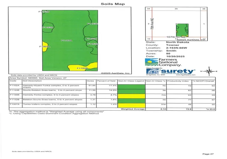Select the acres value "80" under Township
The width and height of the screenshot is (227, 159).
pyautogui.click(x=168, y=53)
